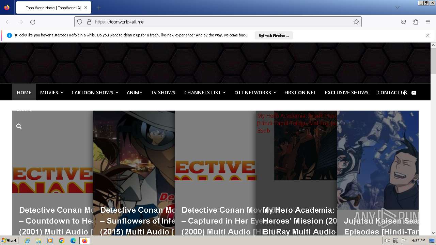Open a new browser tab

(98, 7)
